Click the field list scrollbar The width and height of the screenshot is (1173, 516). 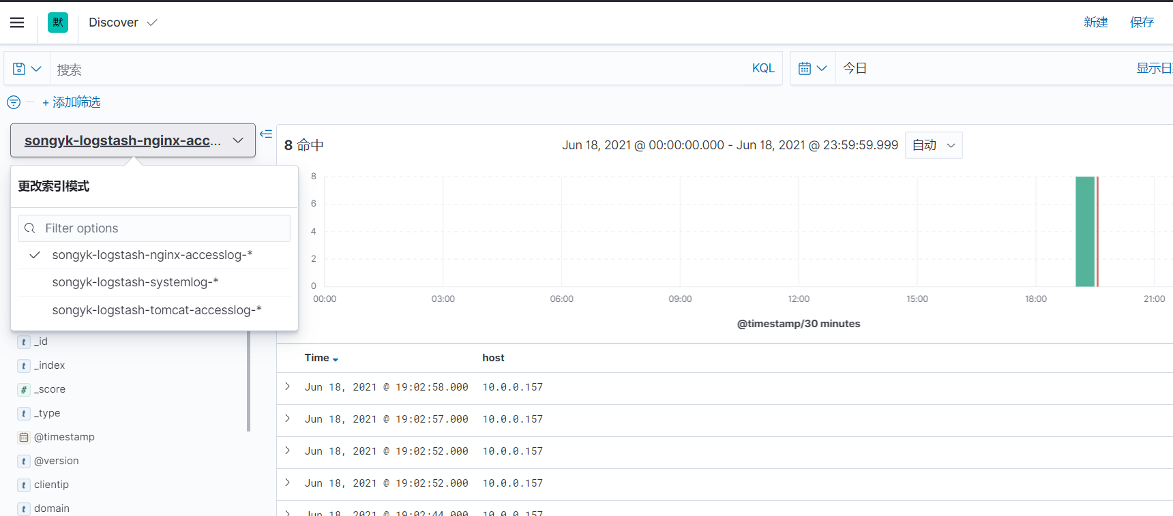click(249, 382)
